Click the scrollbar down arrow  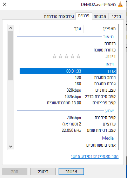point(11,147)
